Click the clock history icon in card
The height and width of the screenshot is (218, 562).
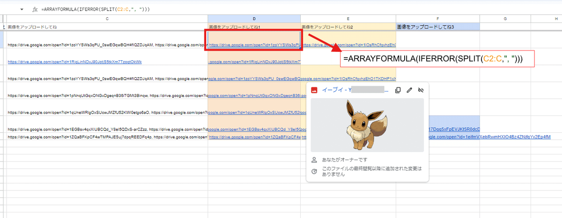tap(314, 171)
